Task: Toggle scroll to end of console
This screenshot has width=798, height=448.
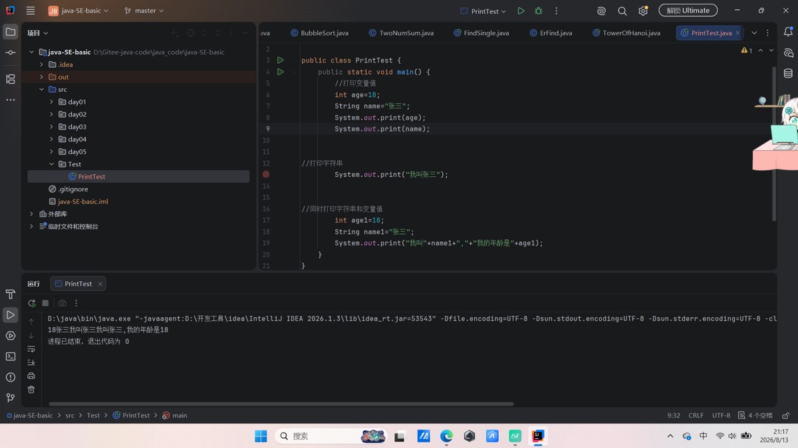Action: pyautogui.click(x=31, y=362)
